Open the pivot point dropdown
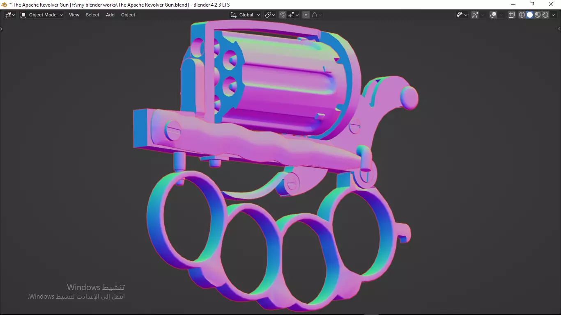 pos(270,15)
